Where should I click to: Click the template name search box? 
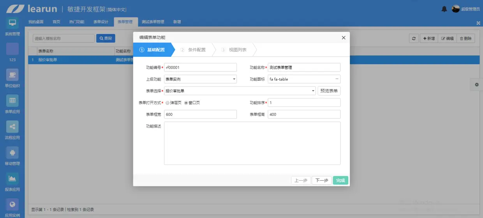click(x=63, y=38)
